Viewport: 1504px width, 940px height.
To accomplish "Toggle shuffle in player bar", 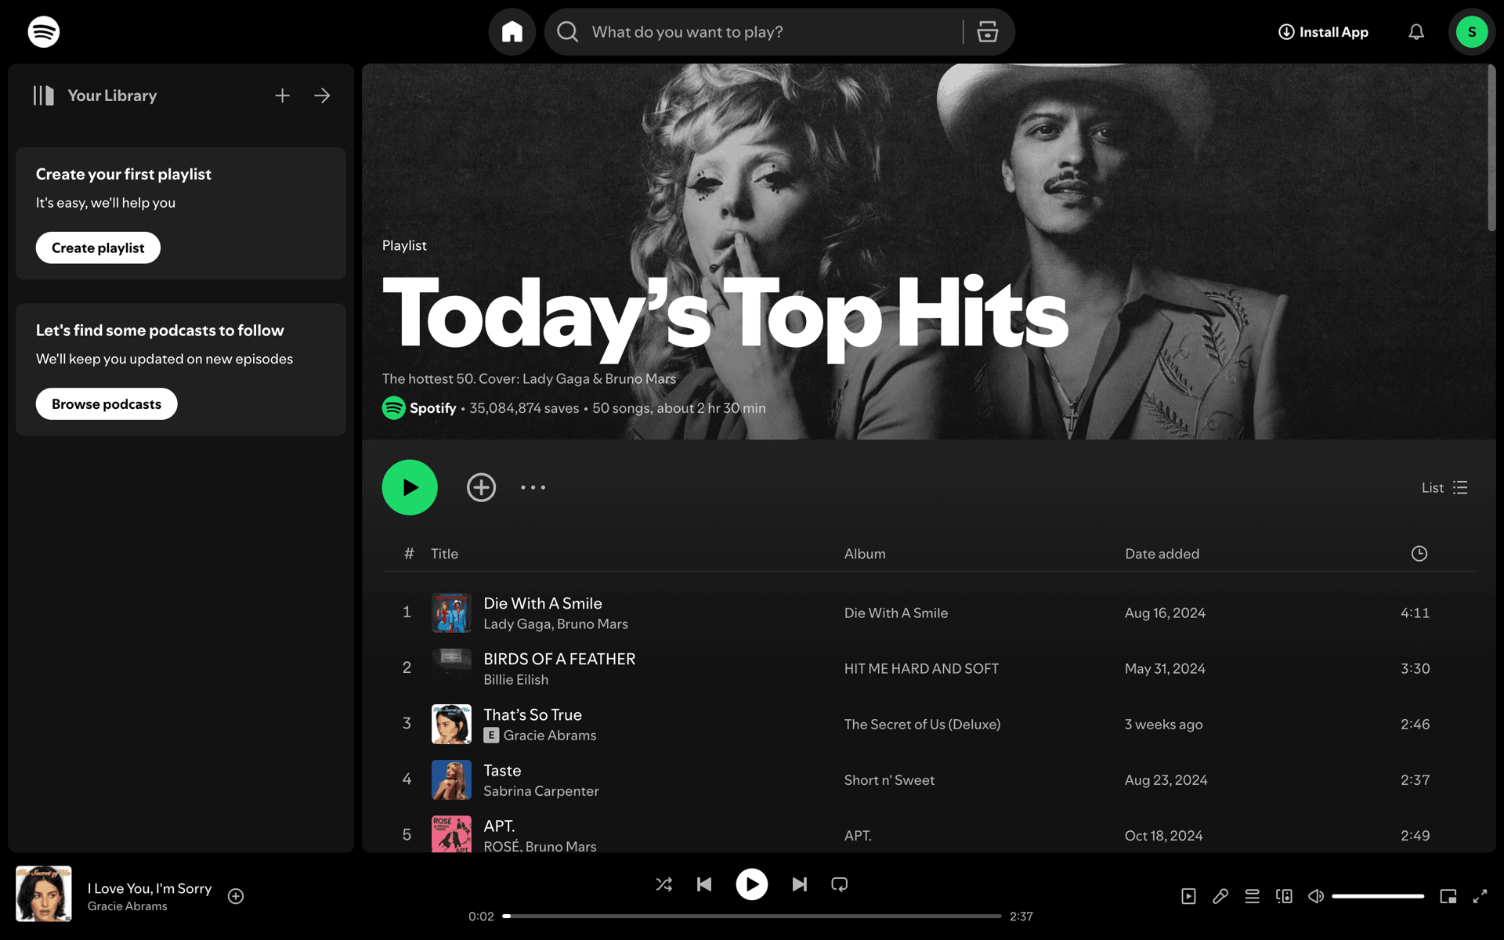I will click(664, 884).
